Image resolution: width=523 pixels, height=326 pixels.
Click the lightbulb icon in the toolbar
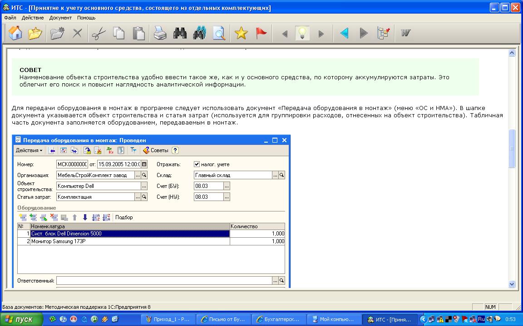coord(302,34)
